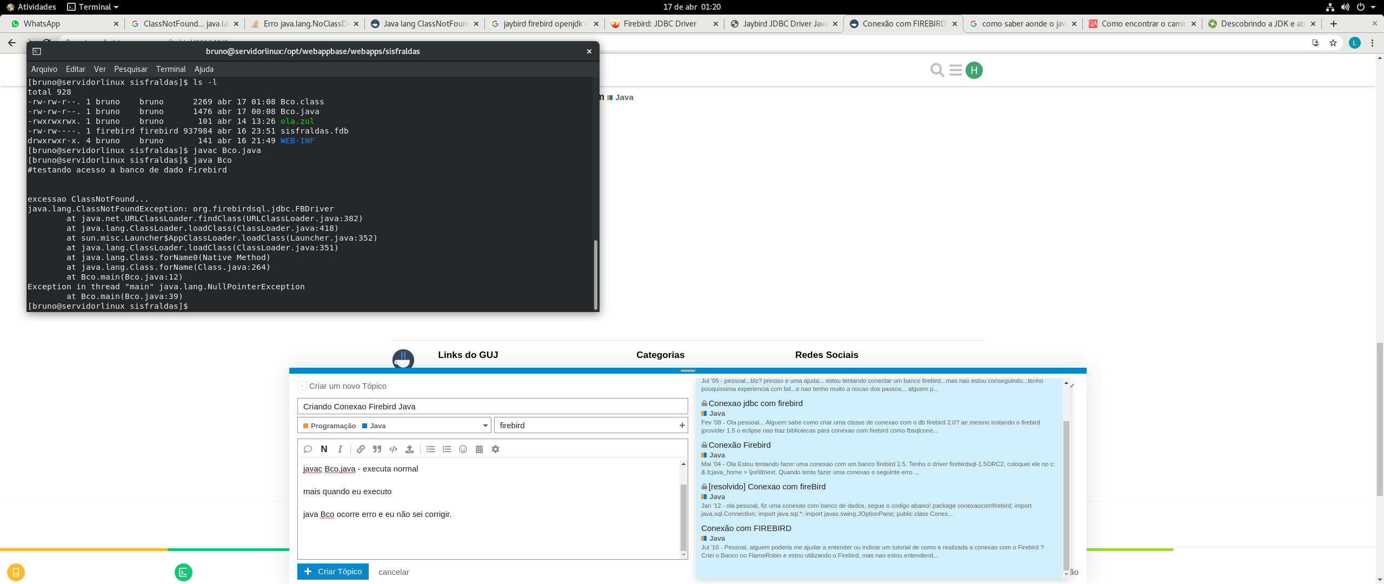Open similar topic 'Conexão Firebird'

740,445
